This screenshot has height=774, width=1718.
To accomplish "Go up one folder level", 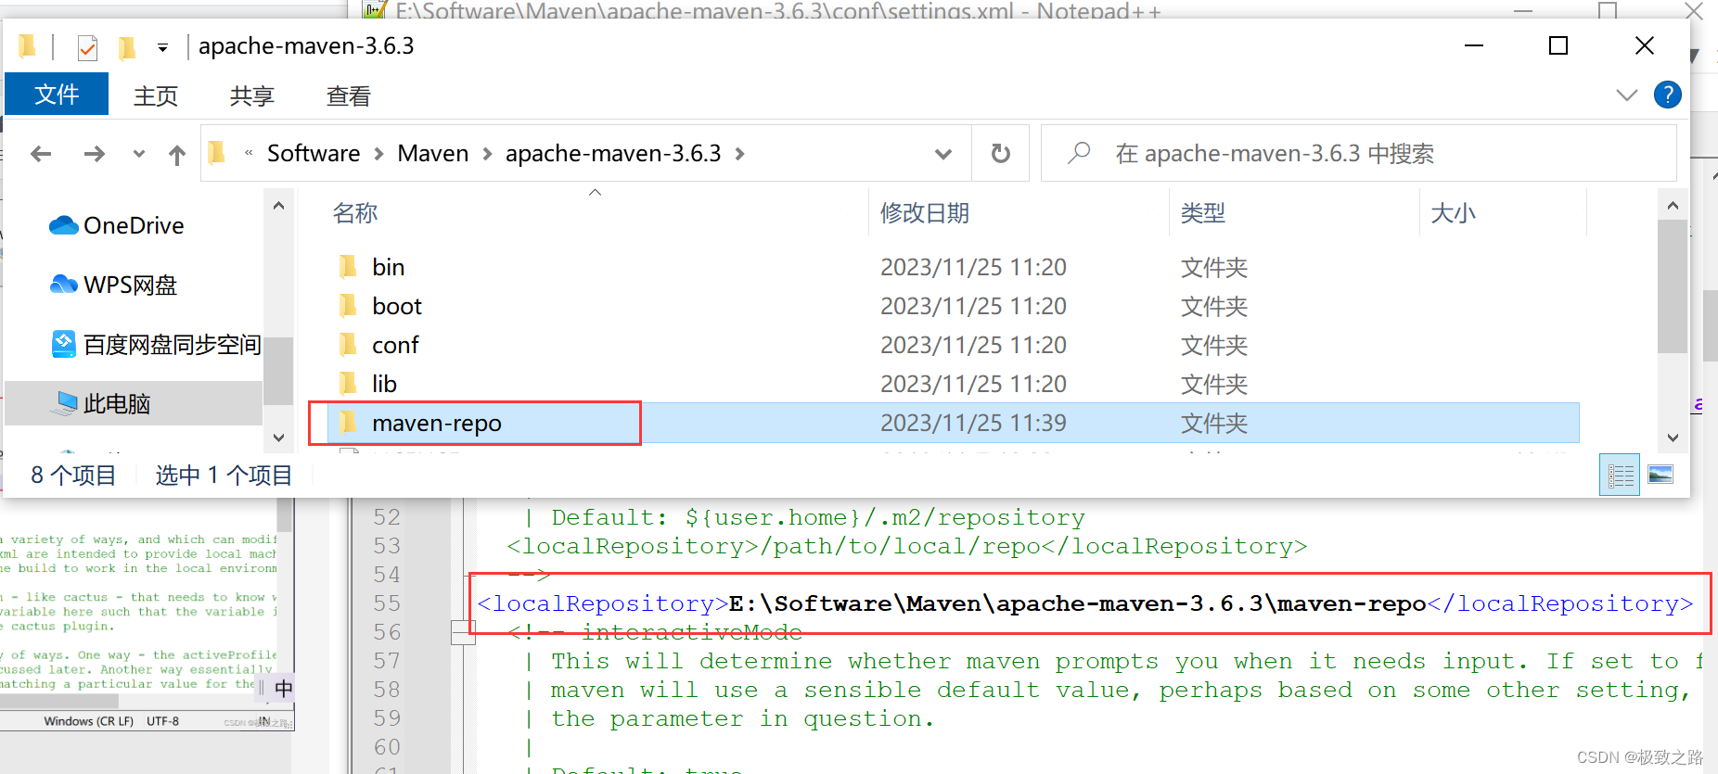I will pos(177,154).
